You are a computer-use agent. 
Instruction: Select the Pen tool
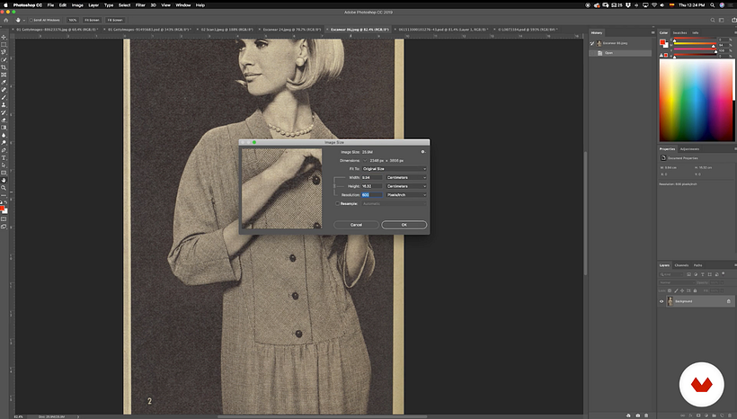[x=4, y=150]
